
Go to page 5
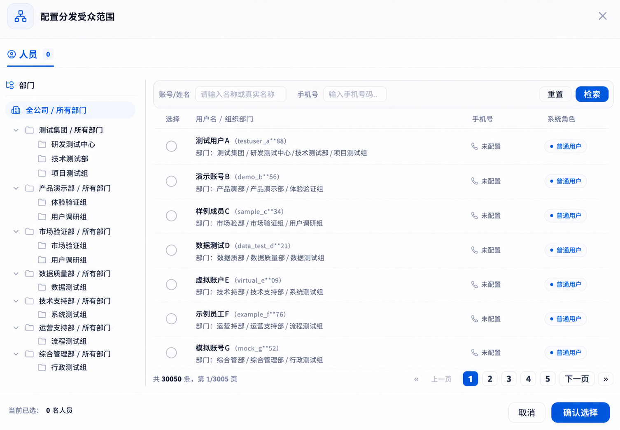coord(548,379)
